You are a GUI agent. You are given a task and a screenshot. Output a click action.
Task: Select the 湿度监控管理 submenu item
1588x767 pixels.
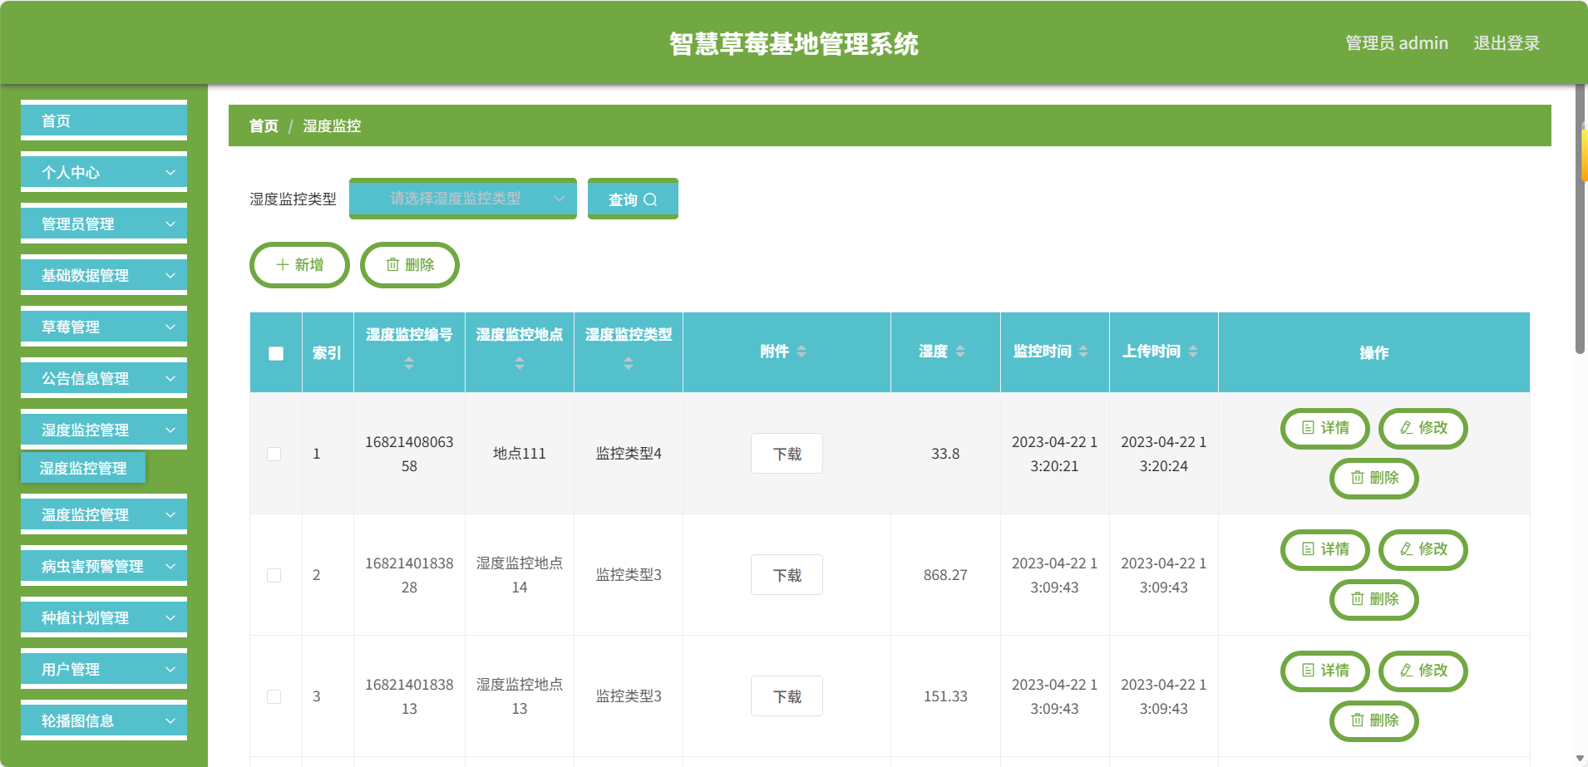pos(83,468)
